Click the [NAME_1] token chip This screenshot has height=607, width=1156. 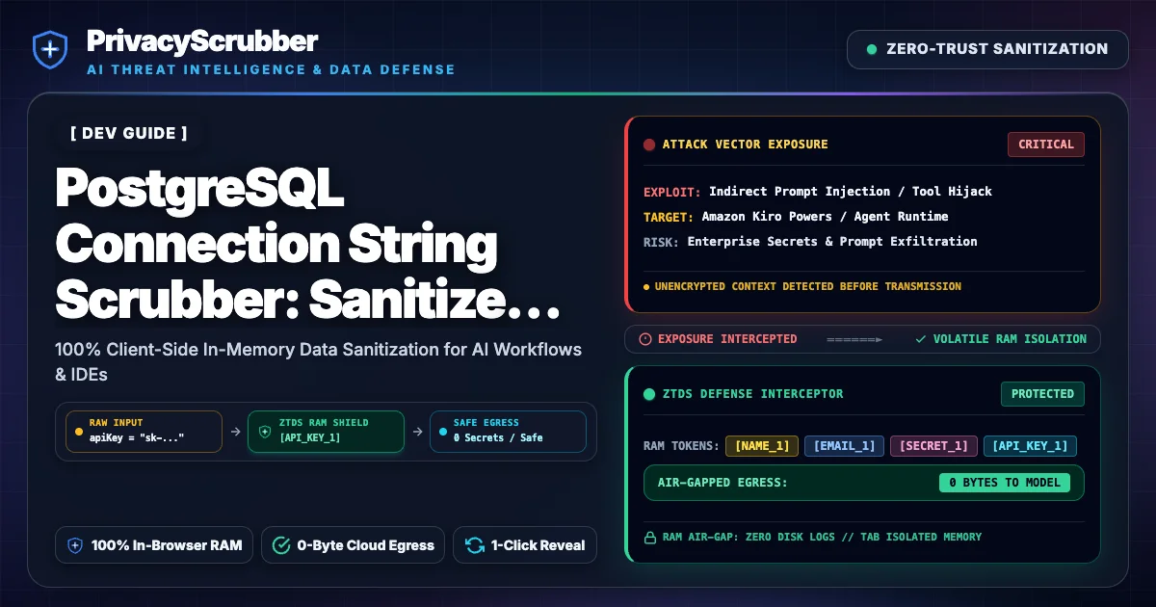point(762,446)
